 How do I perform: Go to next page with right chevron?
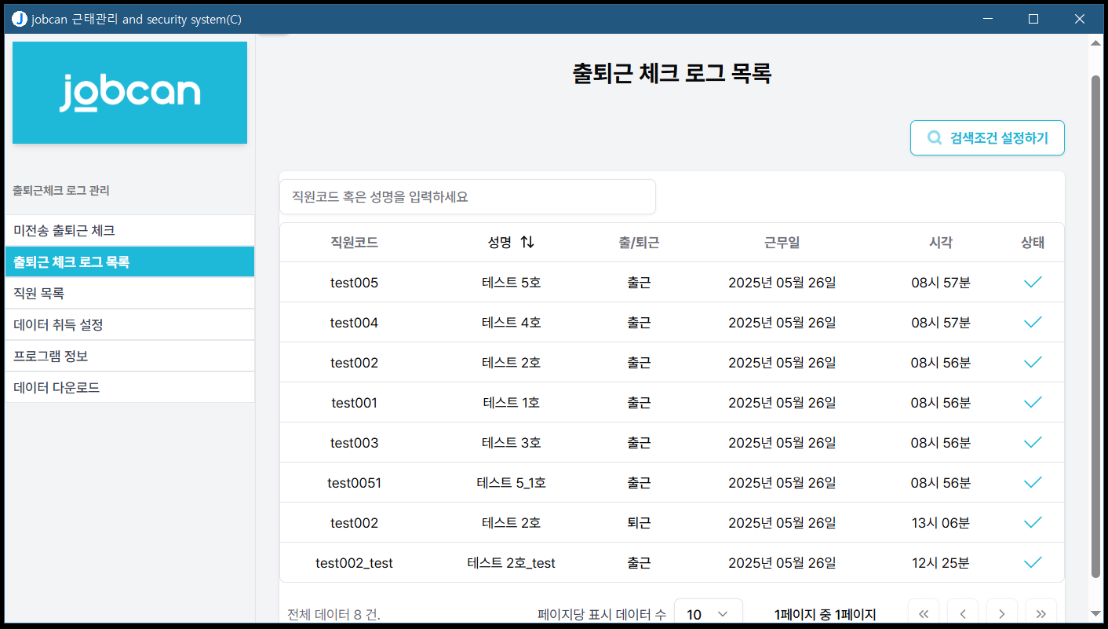tap(1001, 613)
